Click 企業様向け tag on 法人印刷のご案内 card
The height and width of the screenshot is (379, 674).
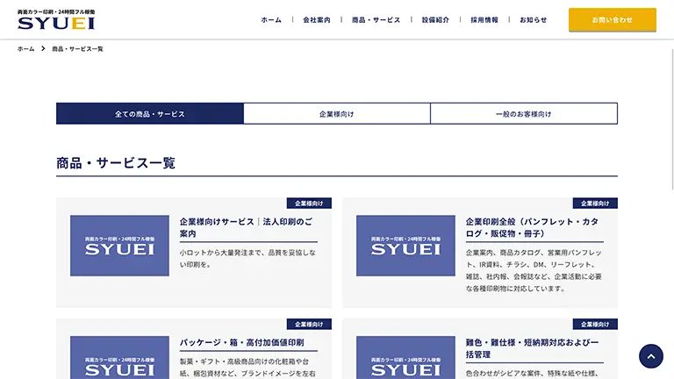pos(309,204)
